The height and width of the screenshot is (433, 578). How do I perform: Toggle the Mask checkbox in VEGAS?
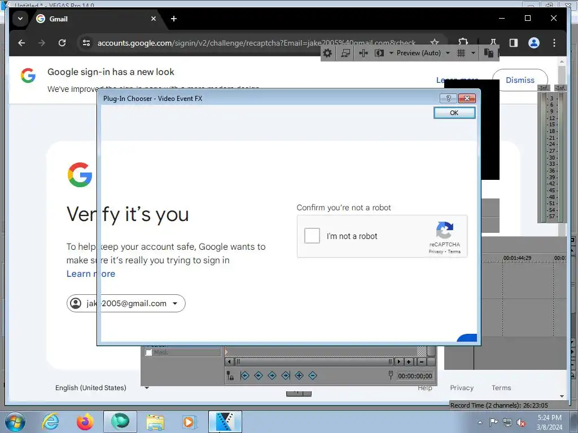click(148, 353)
